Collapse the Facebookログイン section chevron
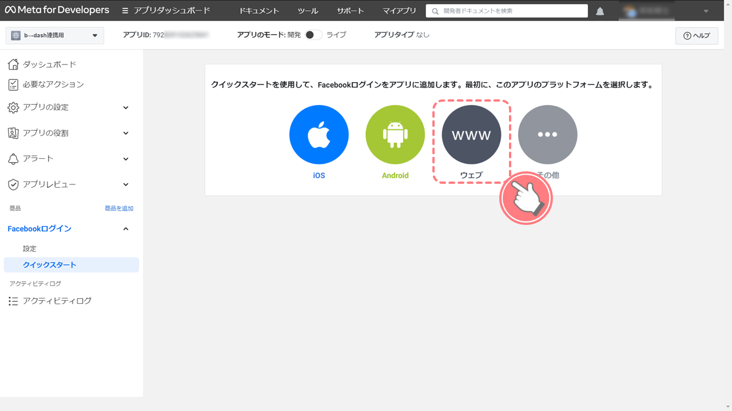The image size is (732, 411). [x=126, y=229]
